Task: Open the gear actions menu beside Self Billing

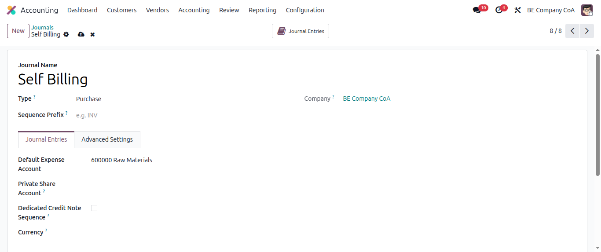Action: [x=66, y=34]
